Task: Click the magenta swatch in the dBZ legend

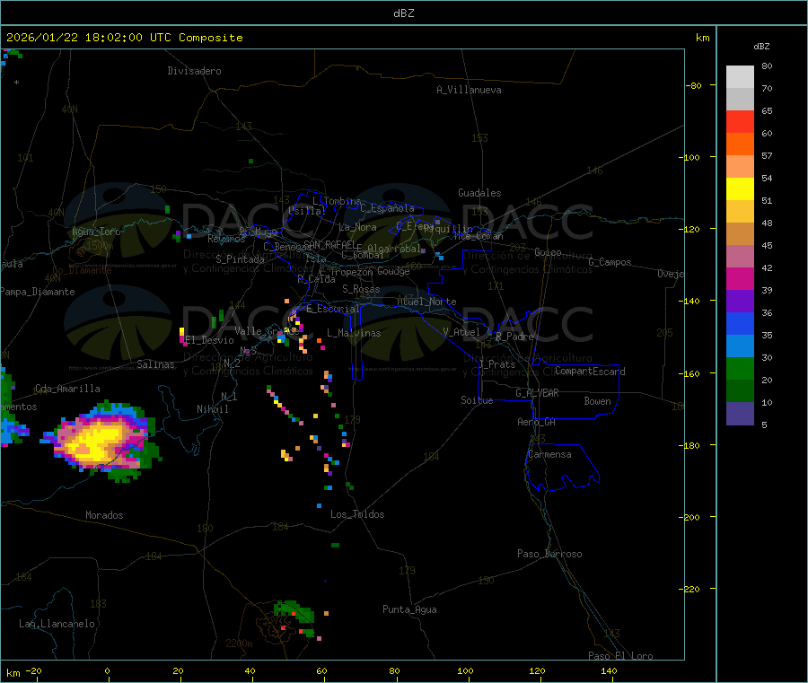Action: click(x=740, y=278)
